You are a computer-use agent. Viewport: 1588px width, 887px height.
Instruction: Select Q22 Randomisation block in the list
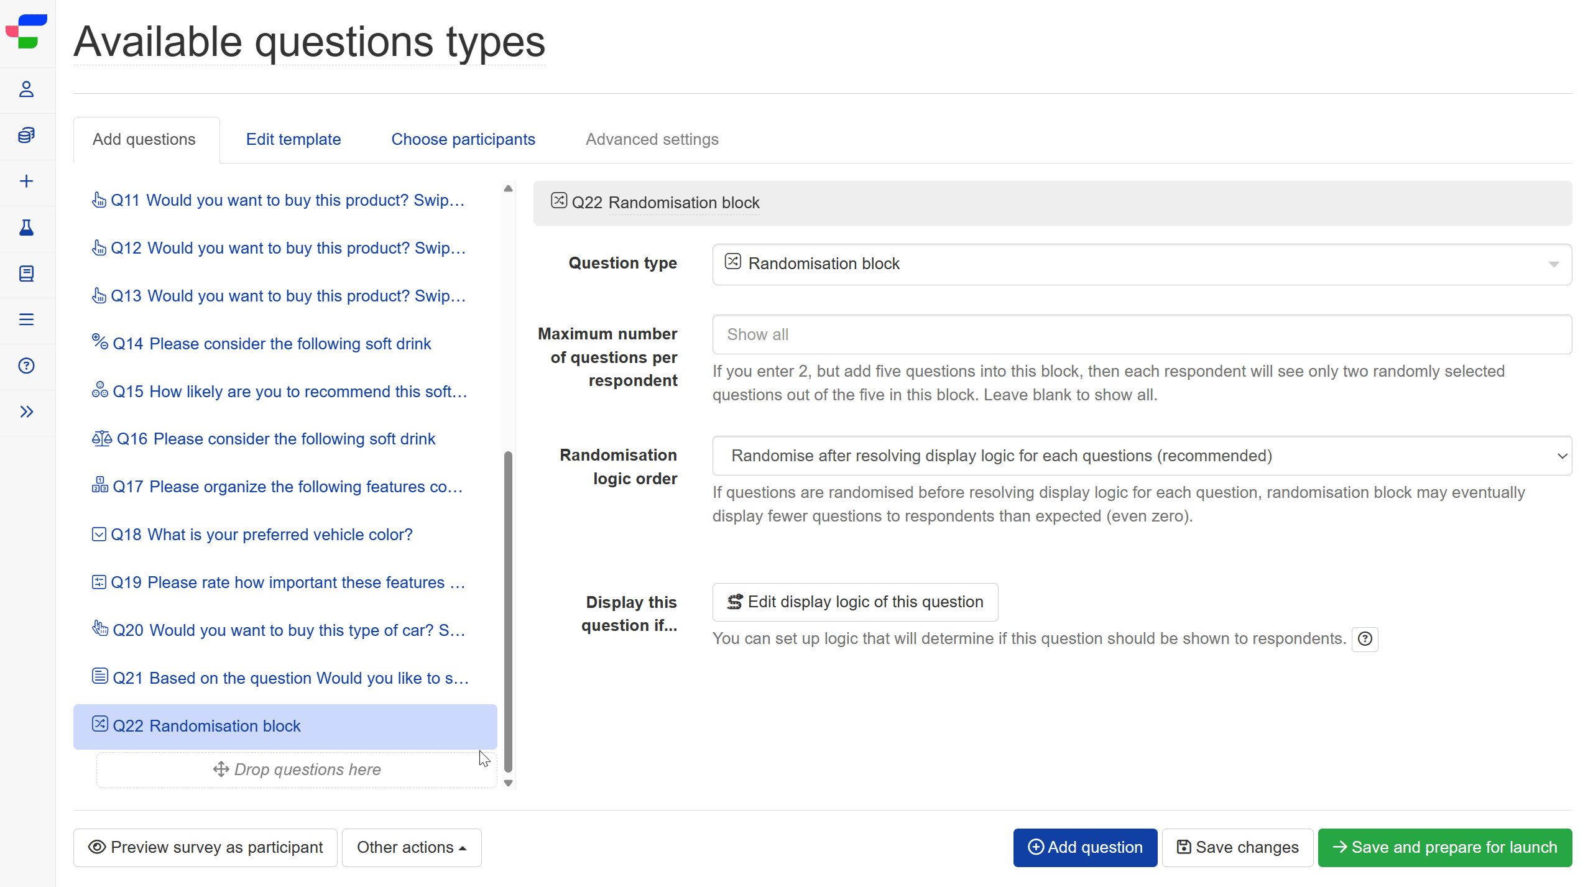[286, 726]
